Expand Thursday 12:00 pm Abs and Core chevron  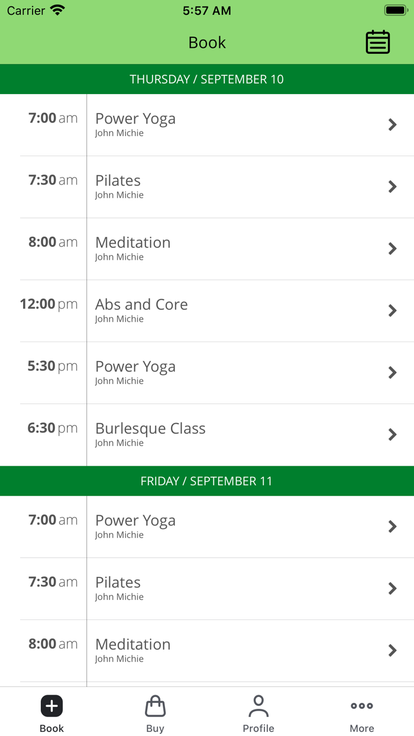[x=392, y=311]
